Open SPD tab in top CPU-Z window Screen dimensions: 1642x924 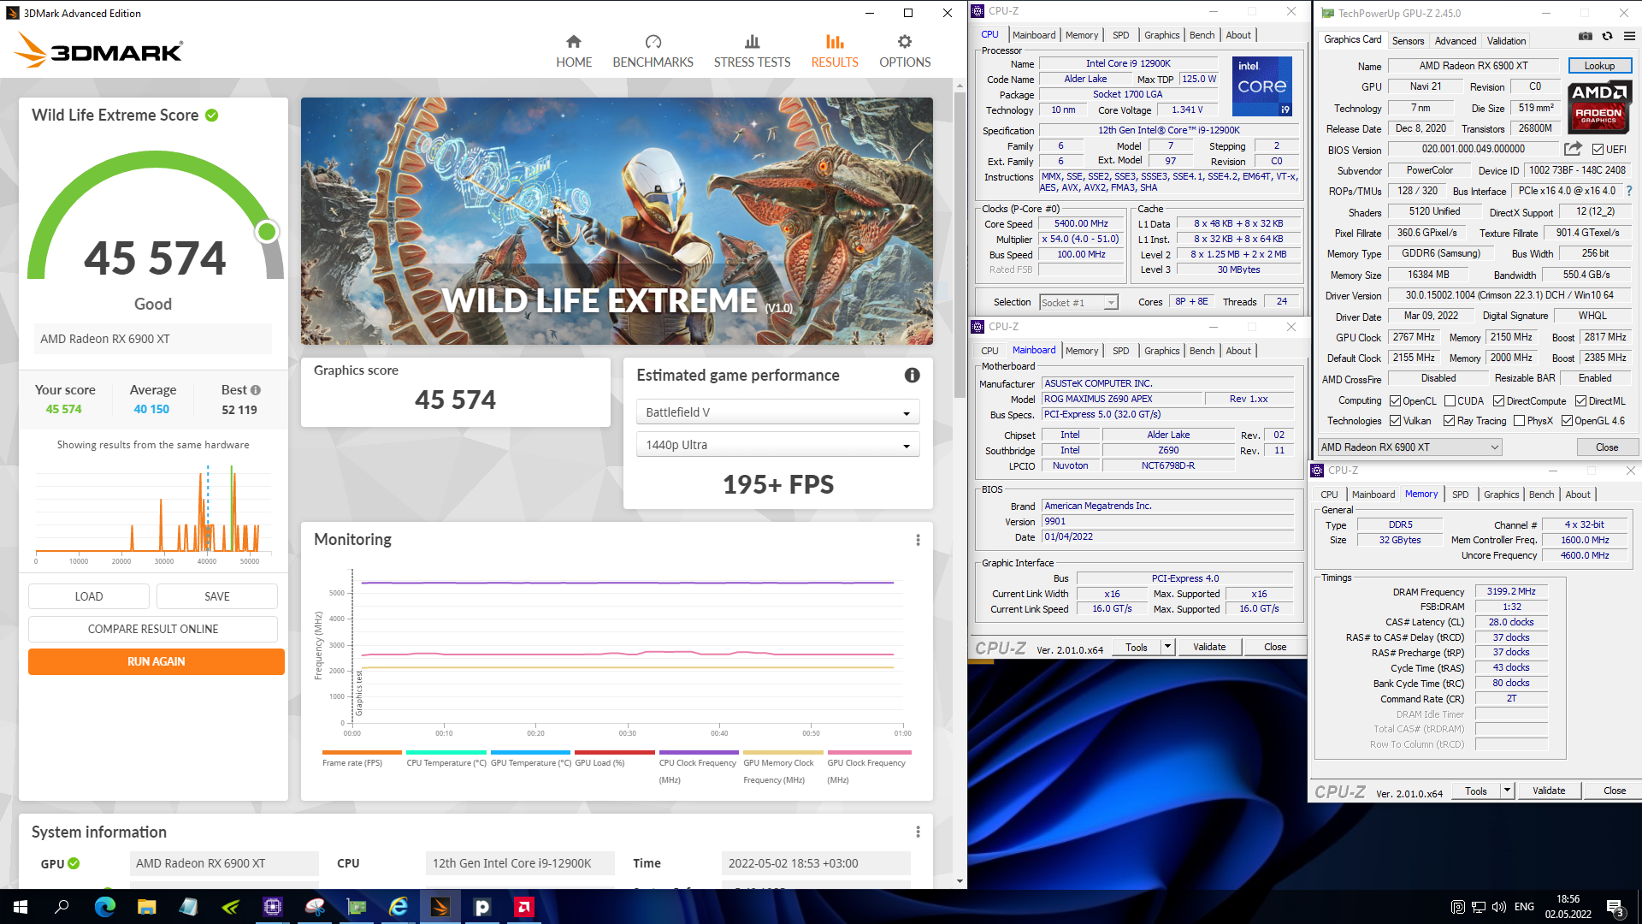click(x=1120, y=35)
